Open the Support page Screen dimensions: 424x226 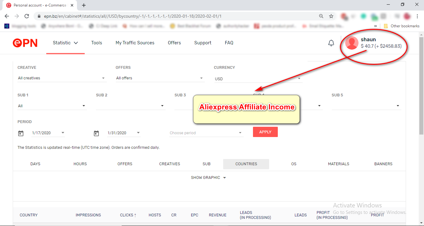[203, 43]
